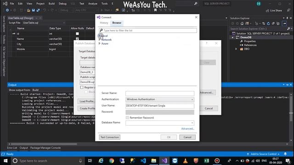Screen dimensions: 294x165
Task: Click Solution Explorer Preview Selected Items icon
Action: point(284,23)
